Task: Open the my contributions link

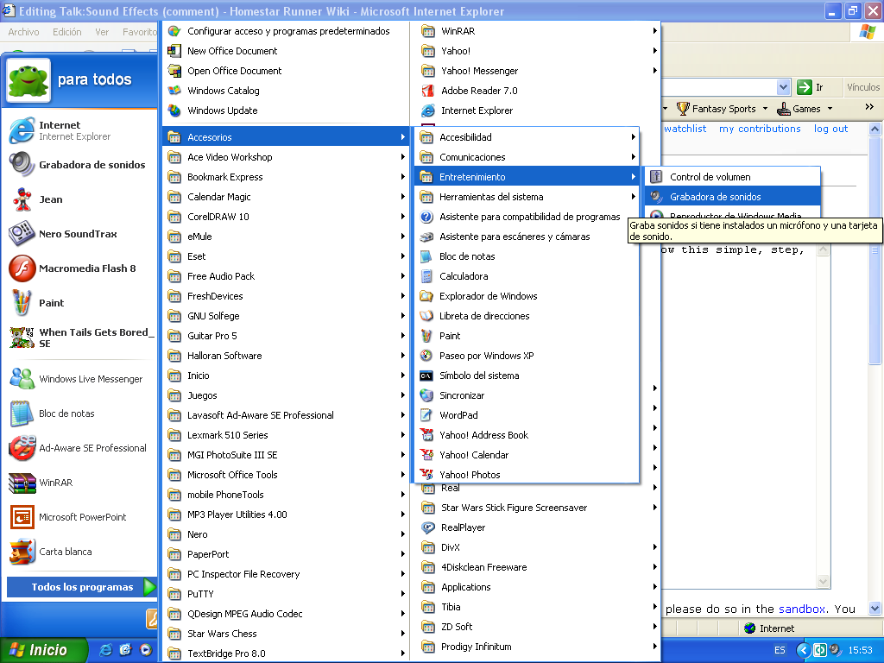Action: tap(760, 129)
